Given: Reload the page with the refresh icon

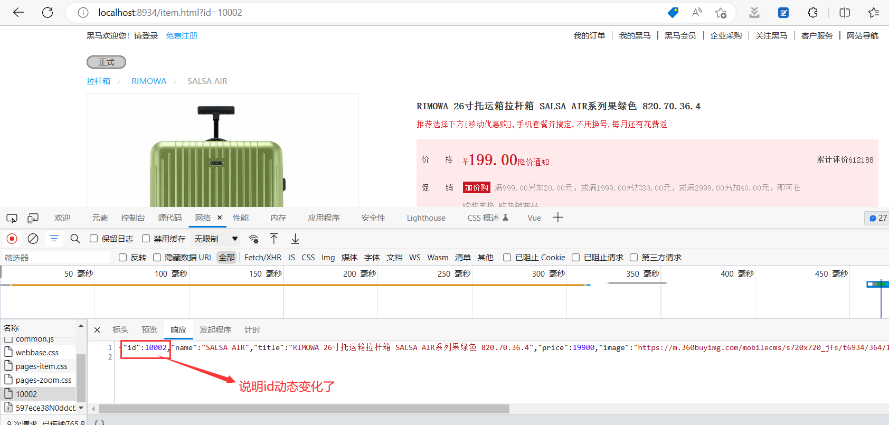Looking at the screenshot, I should 48,13.
